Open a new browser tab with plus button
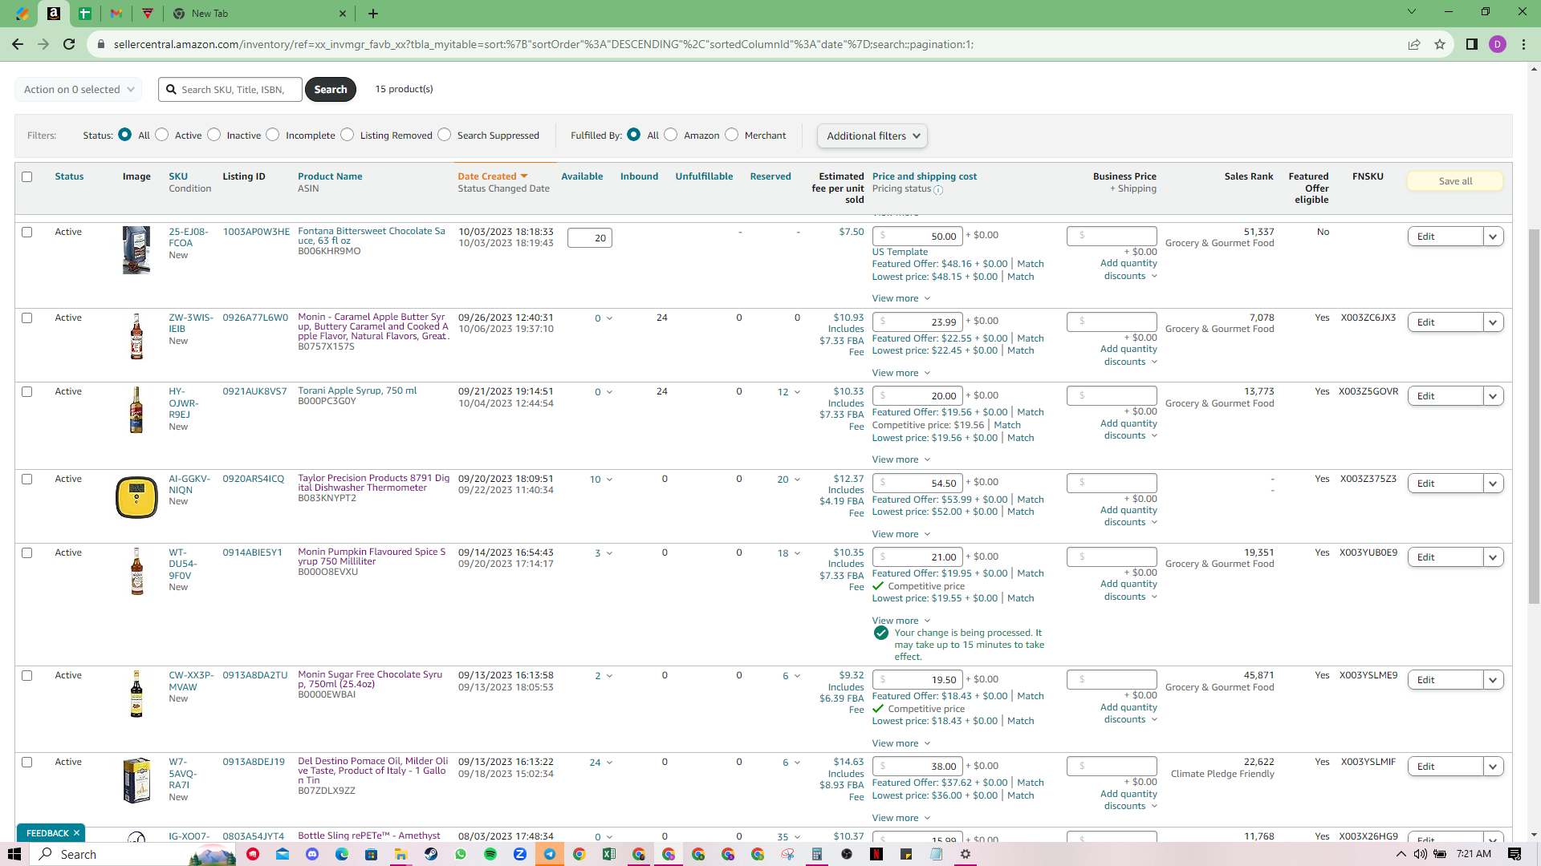The width and height of the screenshot is (1541, 866). [373, 14]
